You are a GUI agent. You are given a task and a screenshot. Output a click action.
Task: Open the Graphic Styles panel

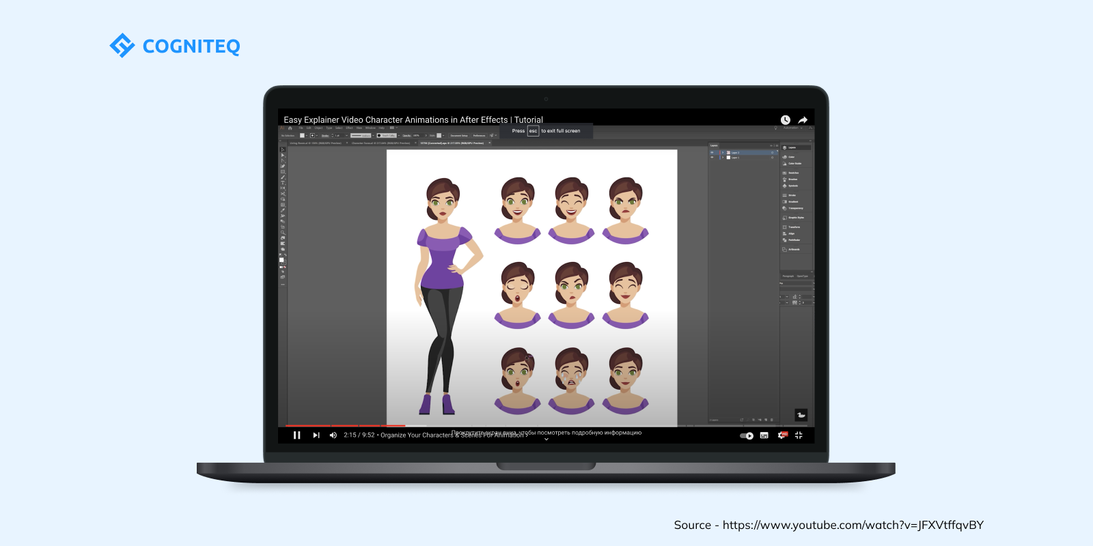pyautogui.click(x=794, y=218)
